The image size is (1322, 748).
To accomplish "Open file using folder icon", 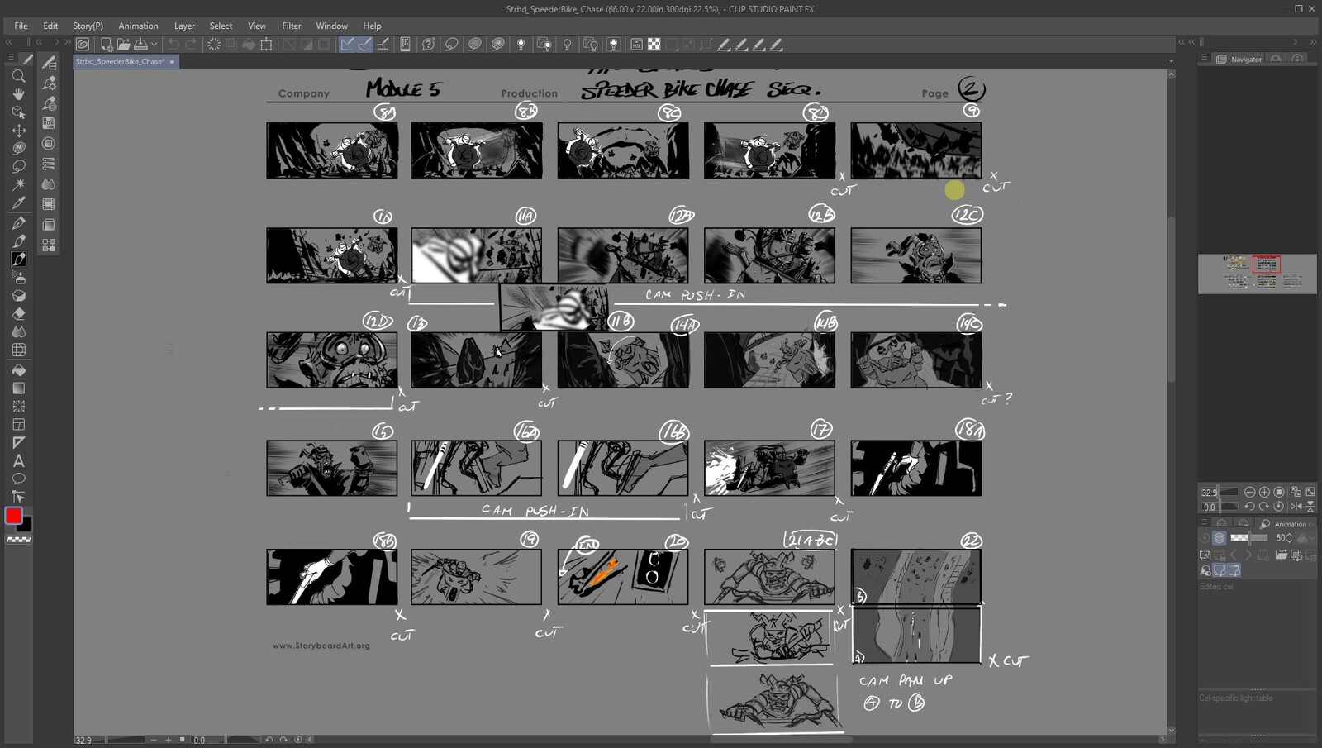I will pyautogui.click(x=124, y=45).
